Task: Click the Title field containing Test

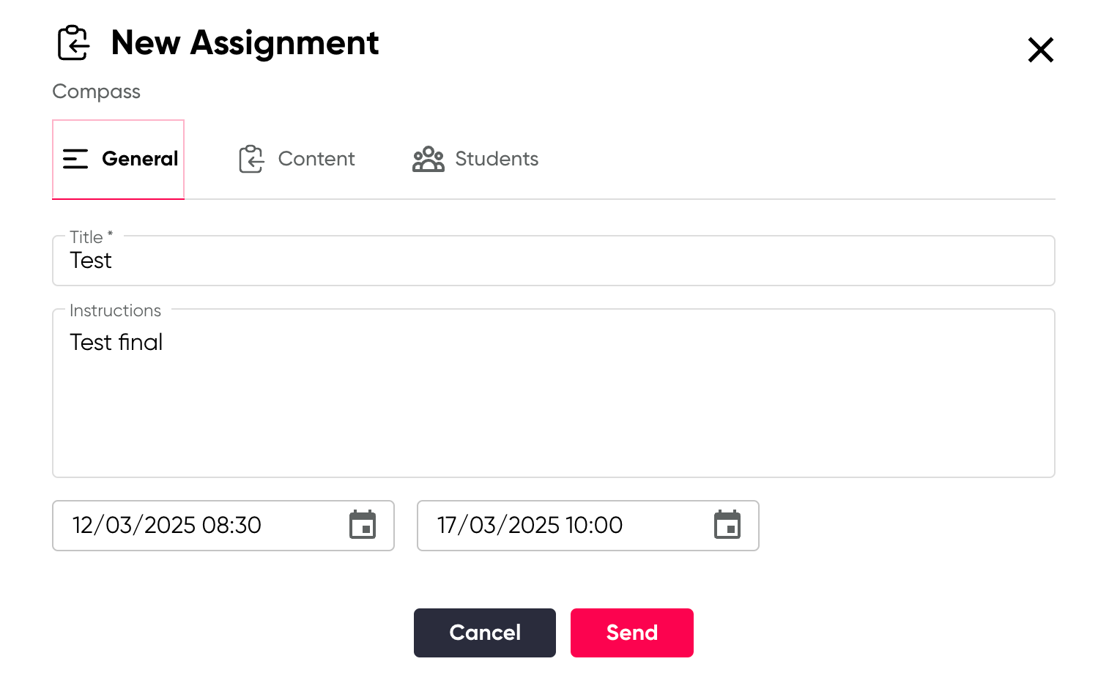Action: pos(553,261)
